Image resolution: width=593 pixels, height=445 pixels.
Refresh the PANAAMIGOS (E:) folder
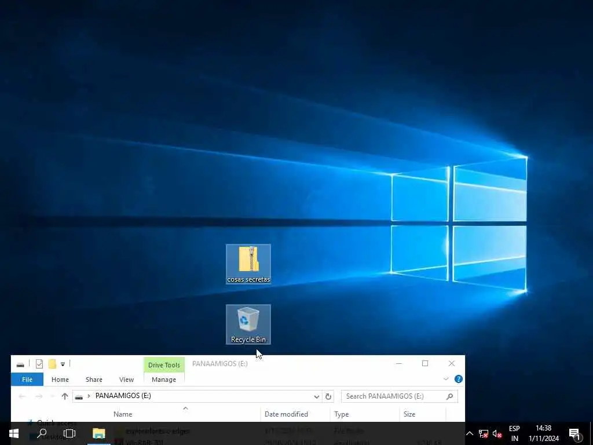click(328, 396)
